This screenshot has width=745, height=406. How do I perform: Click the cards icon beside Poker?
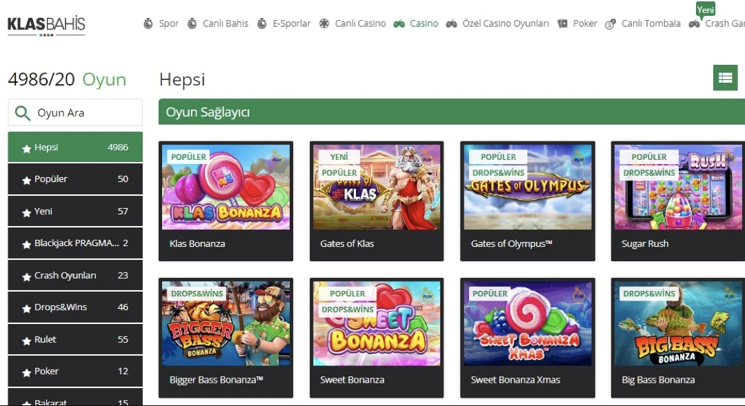[563, 23]
